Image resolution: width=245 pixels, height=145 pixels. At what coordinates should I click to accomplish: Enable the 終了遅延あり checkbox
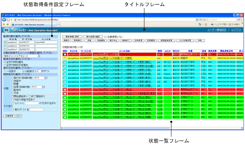(30, 96)
